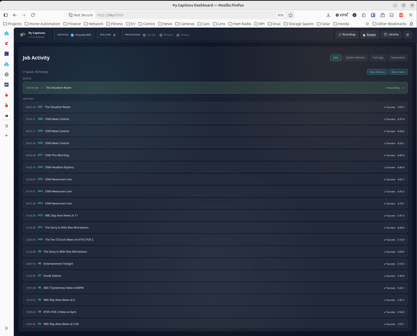Open the Home Automation bookmark folder

42,24
